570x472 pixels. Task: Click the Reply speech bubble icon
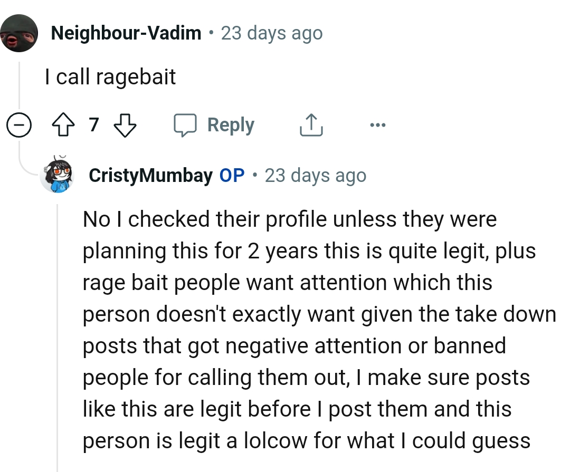point(188,125)
